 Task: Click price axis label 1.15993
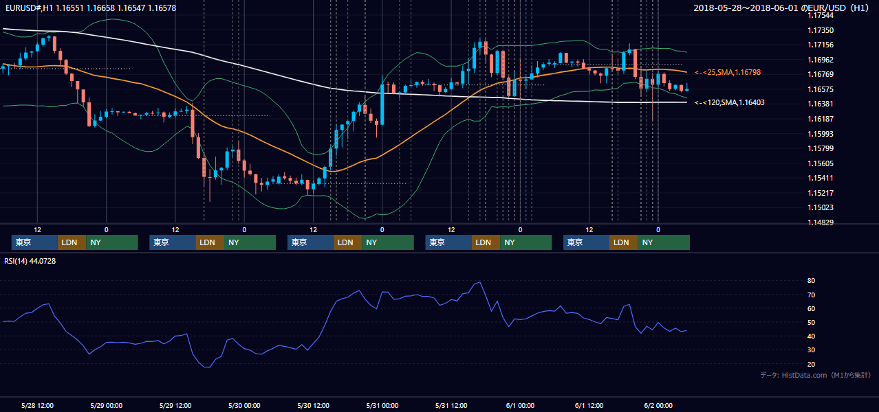tap(821, 134)
